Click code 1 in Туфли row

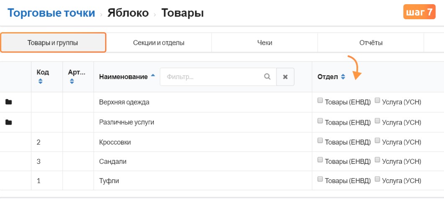click(39, 181)
